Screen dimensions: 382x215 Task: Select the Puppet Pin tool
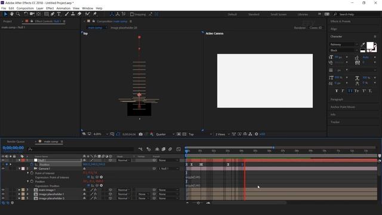click(x=95, y=14)
